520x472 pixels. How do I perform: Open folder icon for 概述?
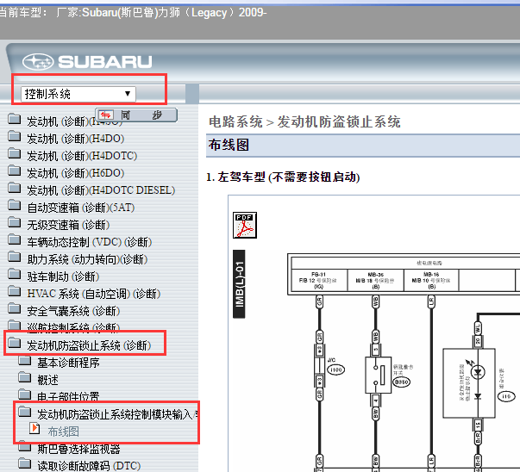tap(25, 377)
